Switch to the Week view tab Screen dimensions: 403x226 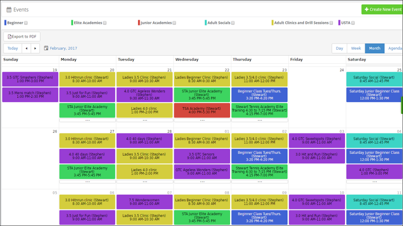coord(356,48)
